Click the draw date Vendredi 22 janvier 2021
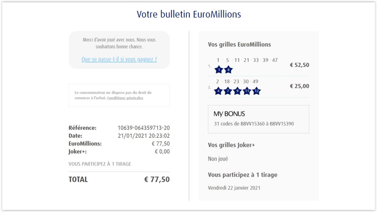Viewport: 377px width, 212px height. pos(234,188)
